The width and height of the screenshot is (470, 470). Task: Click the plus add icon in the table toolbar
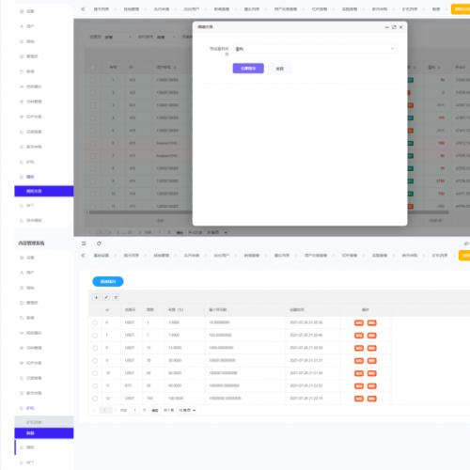(x=96, y=297)
